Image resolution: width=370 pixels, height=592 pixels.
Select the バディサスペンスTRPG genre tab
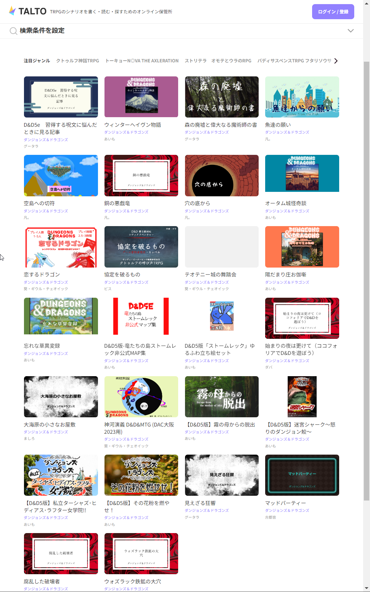click(x=294, y=61)
